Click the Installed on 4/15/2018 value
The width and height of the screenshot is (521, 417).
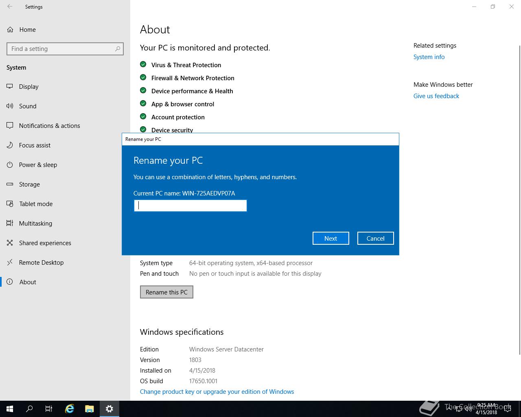pos(202,371)
